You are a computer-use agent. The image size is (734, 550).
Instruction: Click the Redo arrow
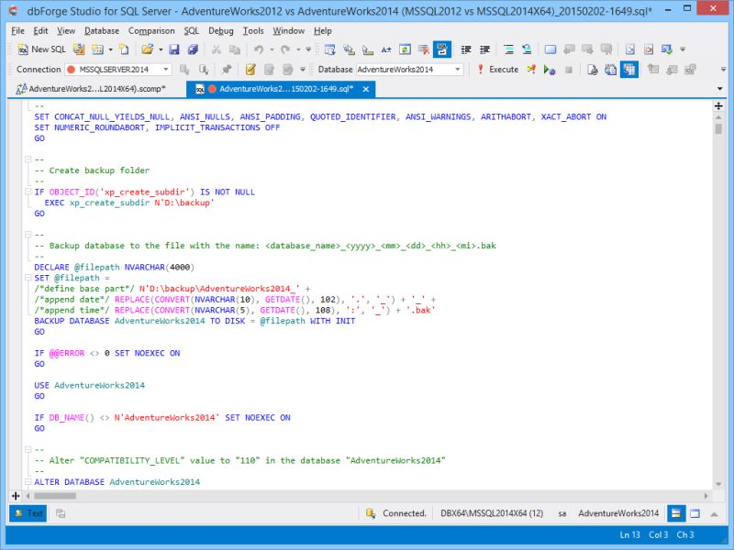tap(285, 49)
